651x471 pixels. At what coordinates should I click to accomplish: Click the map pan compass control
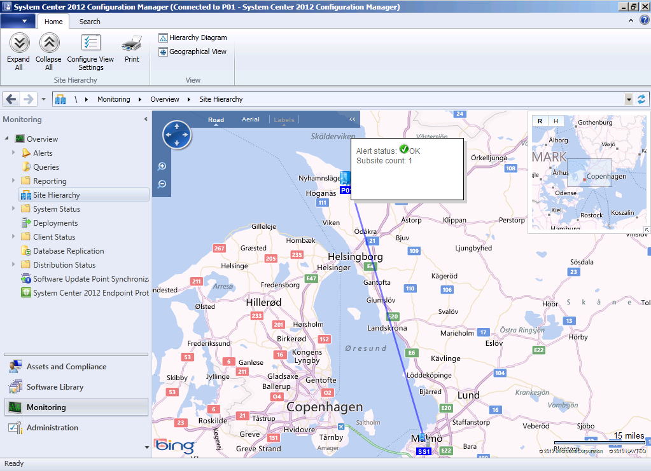pos(177,135)
